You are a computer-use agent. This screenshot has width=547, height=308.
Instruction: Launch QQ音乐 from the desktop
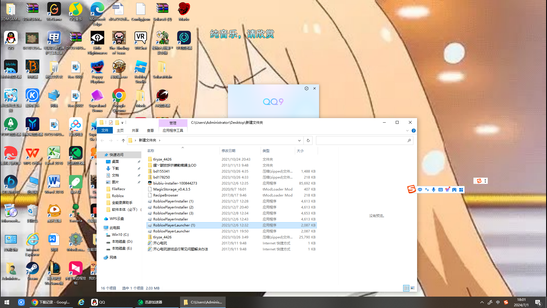click(75, 12)
